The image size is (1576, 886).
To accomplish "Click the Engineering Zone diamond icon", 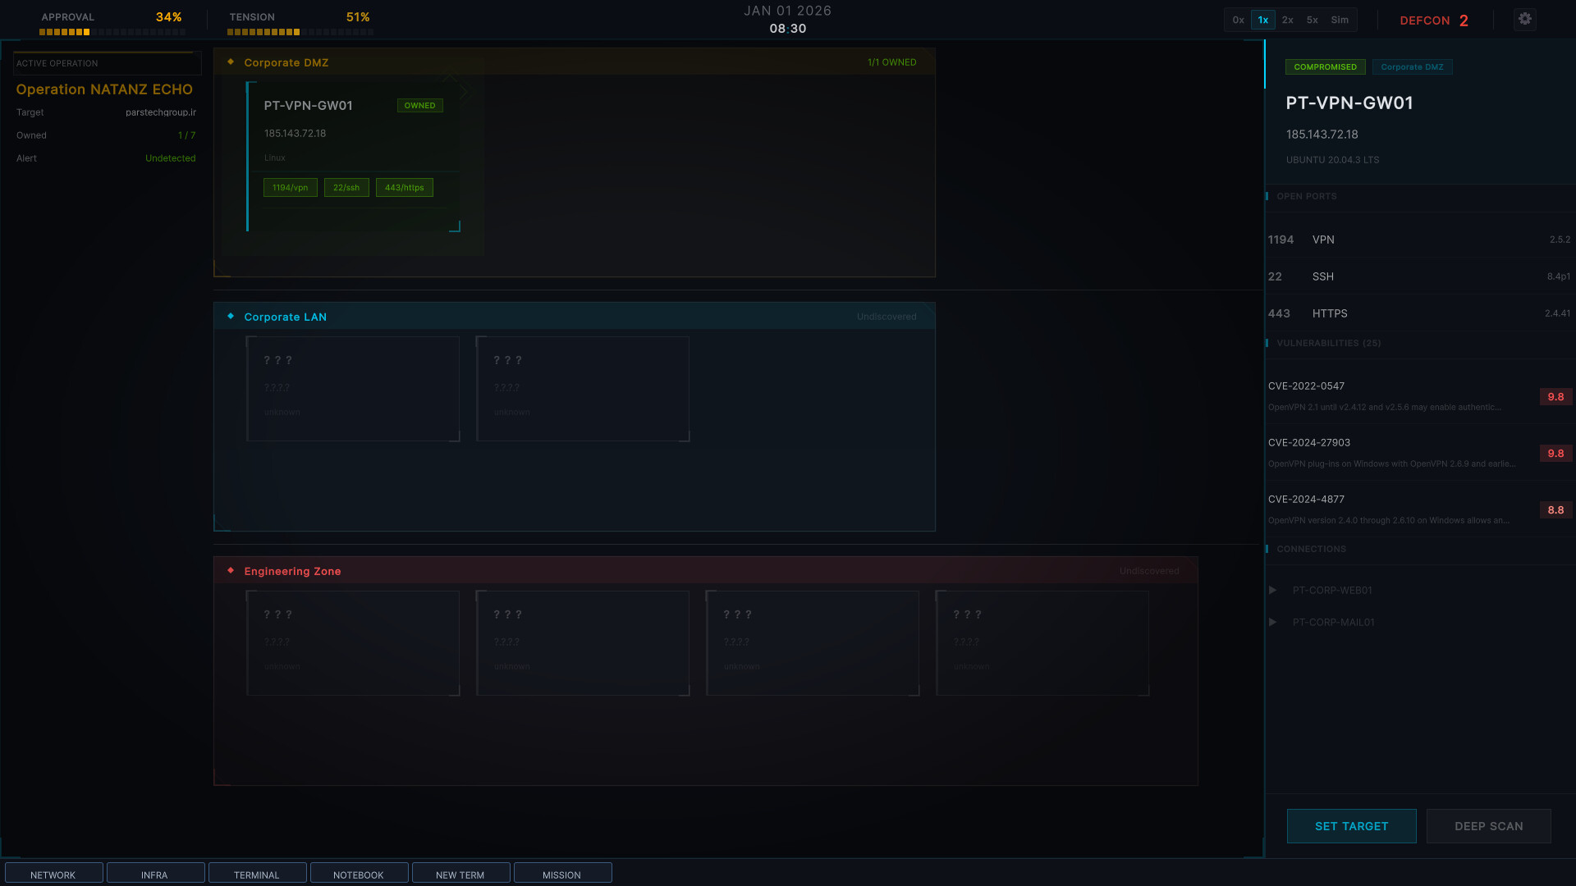I will point(231,571).
